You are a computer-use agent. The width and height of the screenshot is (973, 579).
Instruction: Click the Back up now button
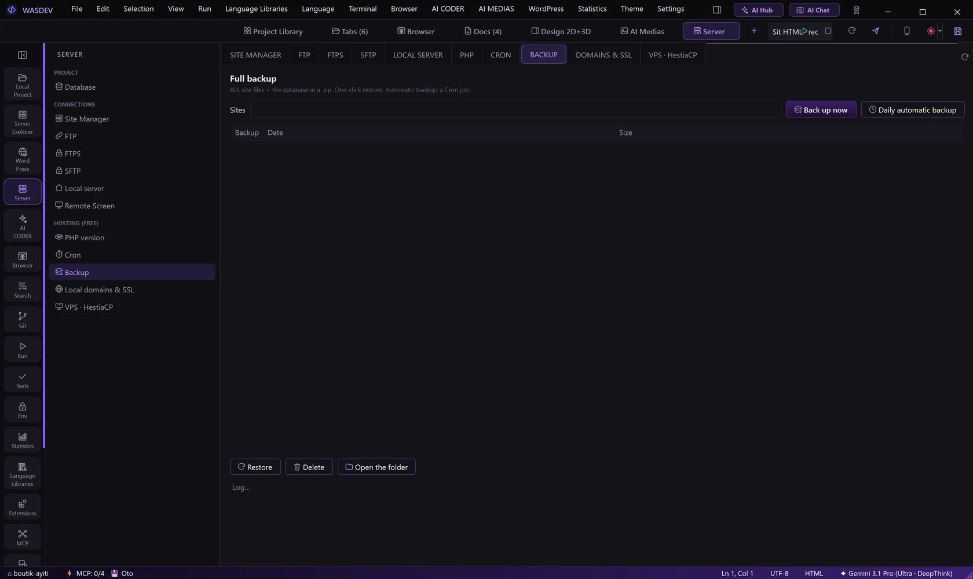[821, 110]
